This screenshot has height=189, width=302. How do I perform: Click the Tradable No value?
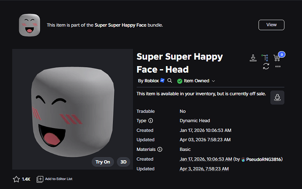[x=183, y=111]
